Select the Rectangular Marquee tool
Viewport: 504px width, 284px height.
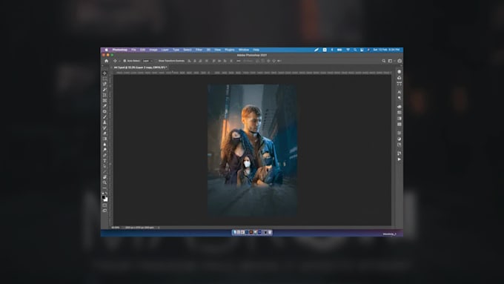pyautogui.click(x=105, y=79)
